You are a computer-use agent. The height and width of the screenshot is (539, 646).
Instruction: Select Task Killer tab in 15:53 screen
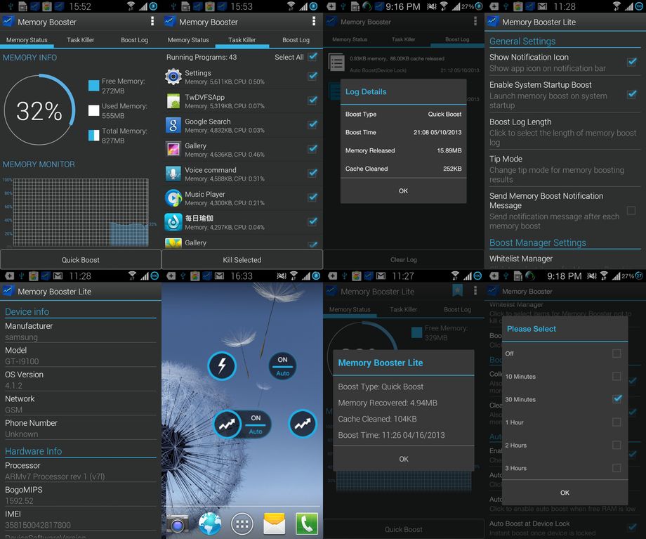[x=242, y=40]
